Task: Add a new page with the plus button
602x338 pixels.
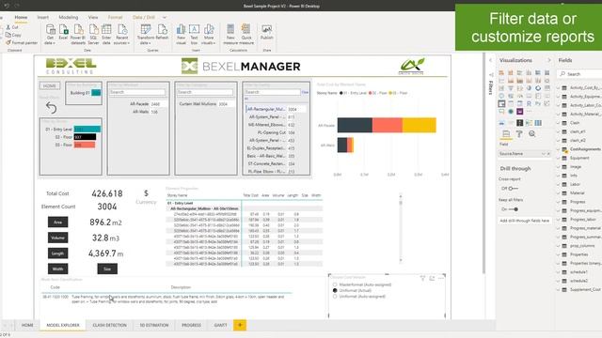Action: point(240,325)
